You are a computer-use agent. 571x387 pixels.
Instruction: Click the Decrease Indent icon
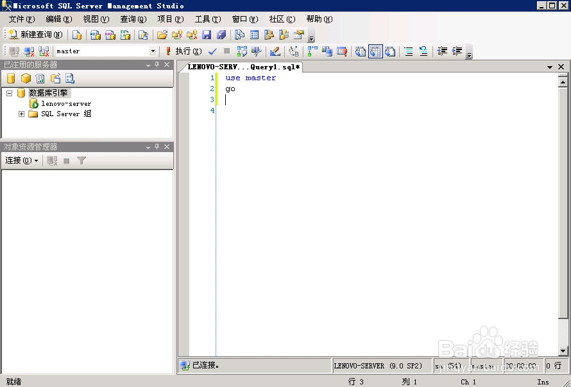click(442, 51)
